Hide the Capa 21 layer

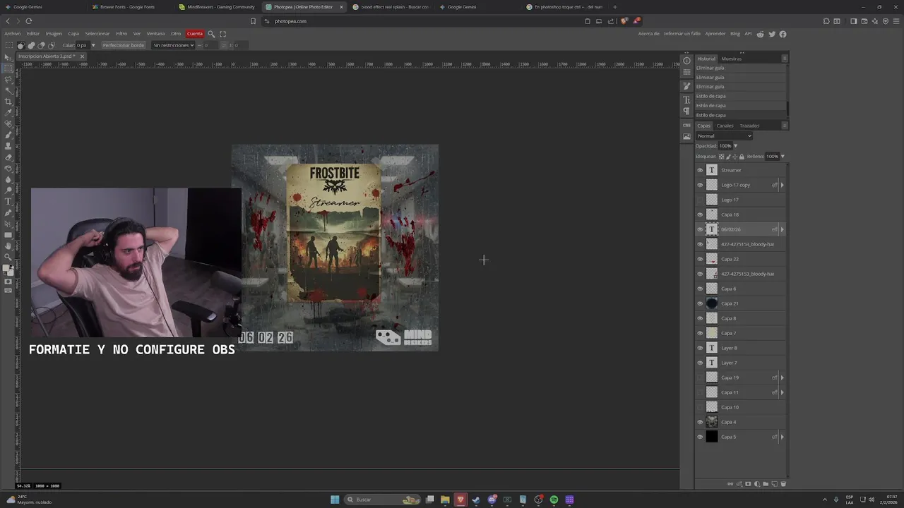coord(700,303)
